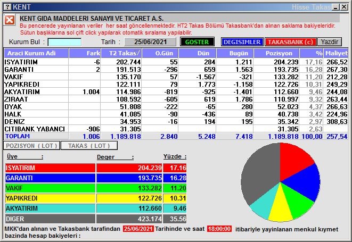Click the DIGER percentage 35.56
Screen dimensions: 352x242
coord(178,219)
